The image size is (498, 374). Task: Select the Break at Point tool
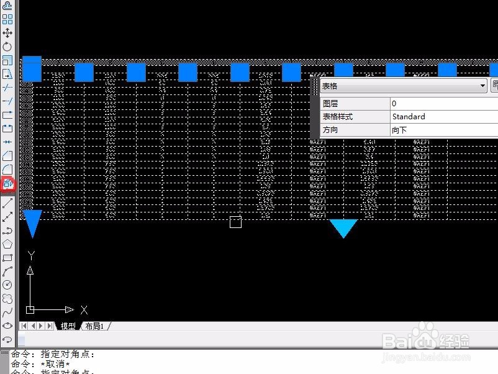coord(7,115)
